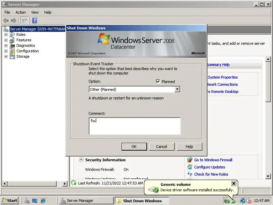Click the safely remove hardware tray icon
This screenshot has height=205, width=273.
[227, 201]
